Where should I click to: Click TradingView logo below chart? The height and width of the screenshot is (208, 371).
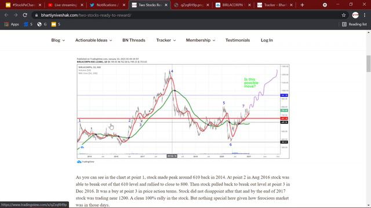point(86,162)
